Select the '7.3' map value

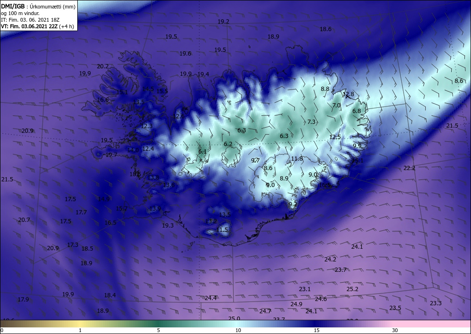click(311, 122)
